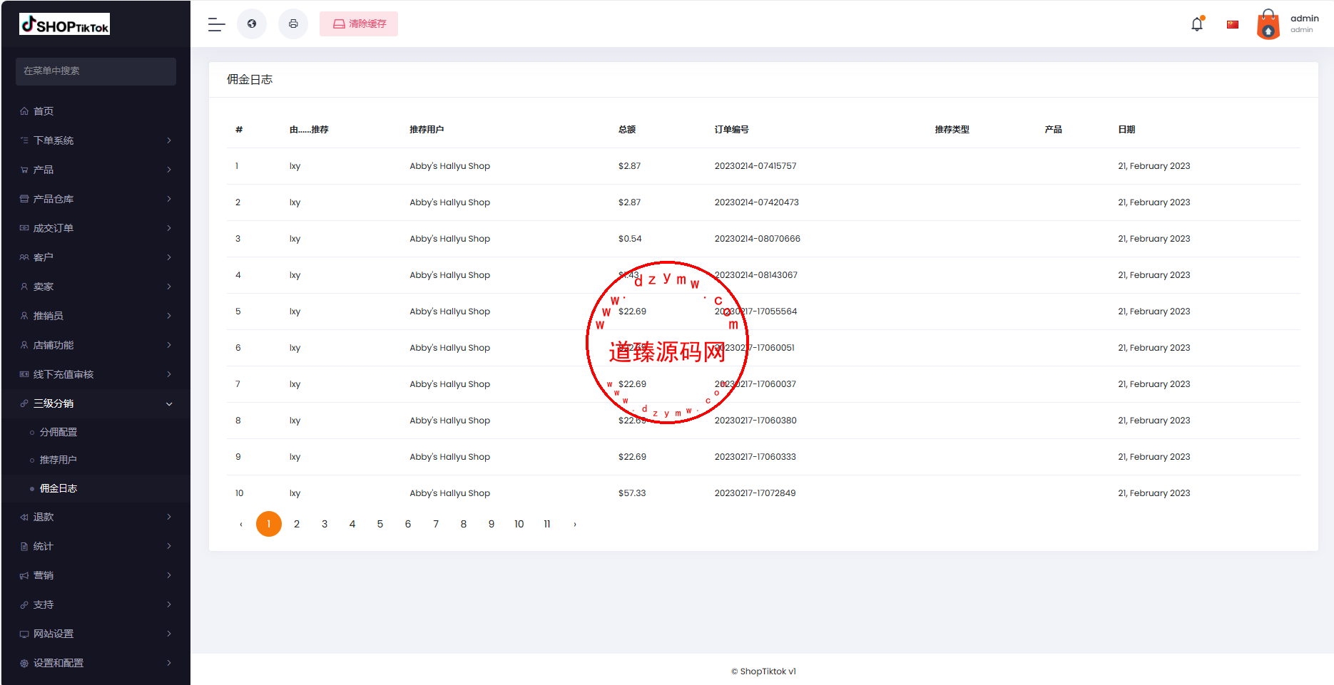The width and height of the screenshot is (1334, 685).
Task: Click the 支持 link icon
Action: point(24,604)
